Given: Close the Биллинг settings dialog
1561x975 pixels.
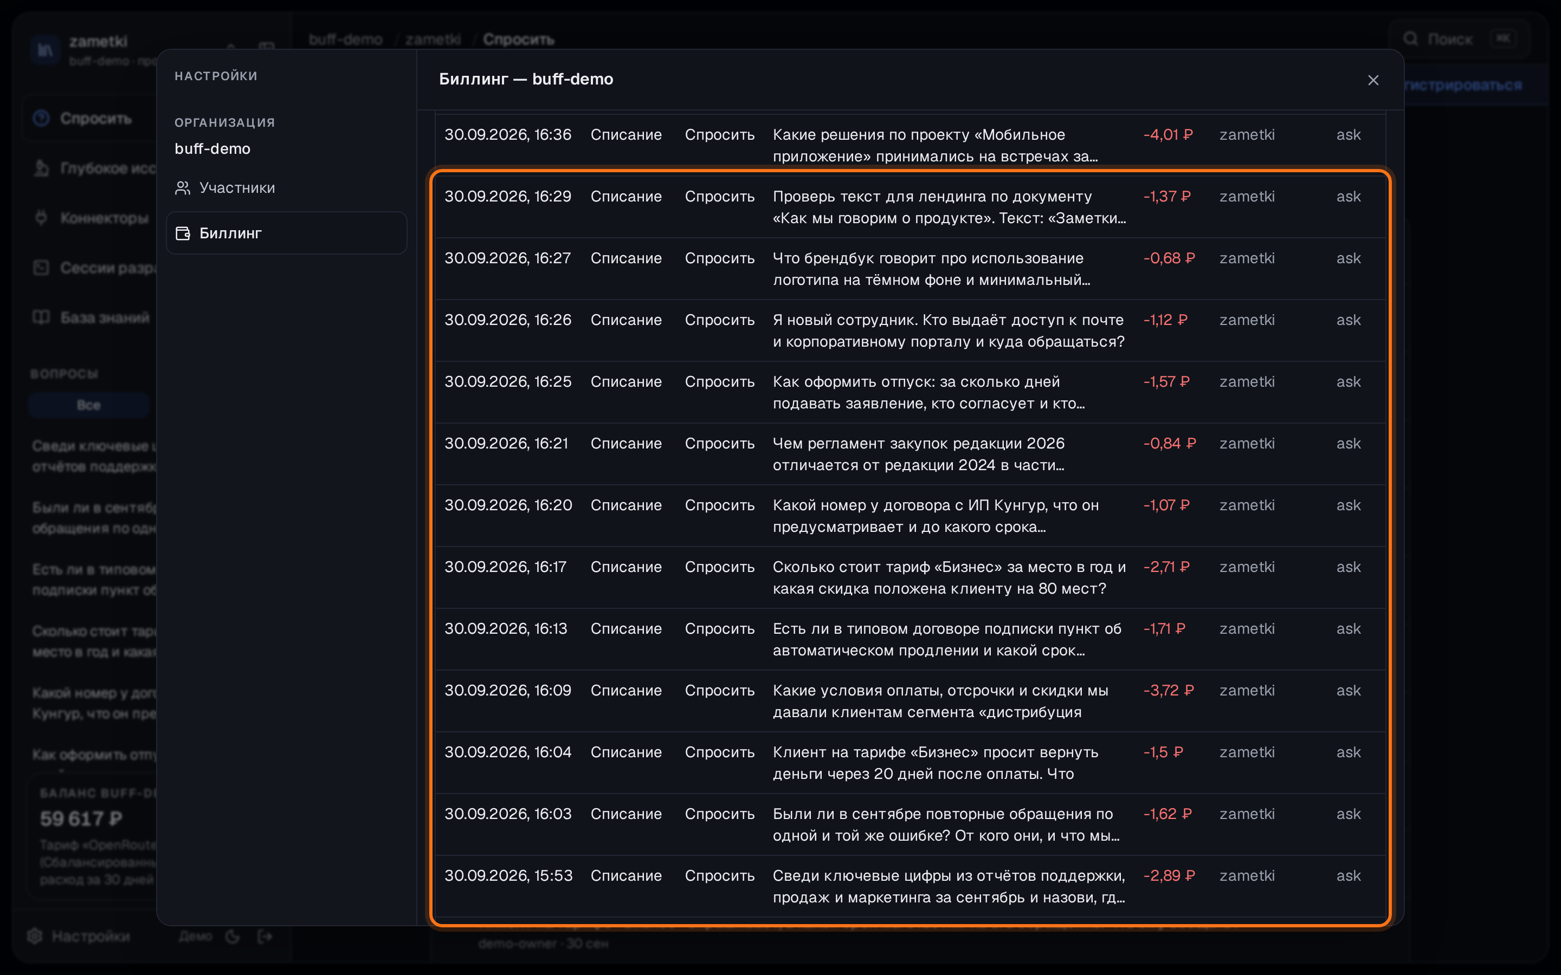Looking at the screenshot, I should [x=1372, y=80].
